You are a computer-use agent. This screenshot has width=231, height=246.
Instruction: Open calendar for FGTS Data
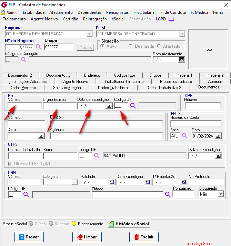[x=218, y=136]
